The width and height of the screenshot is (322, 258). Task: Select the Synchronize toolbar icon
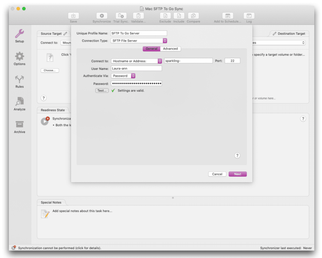[x=101, y=16]
